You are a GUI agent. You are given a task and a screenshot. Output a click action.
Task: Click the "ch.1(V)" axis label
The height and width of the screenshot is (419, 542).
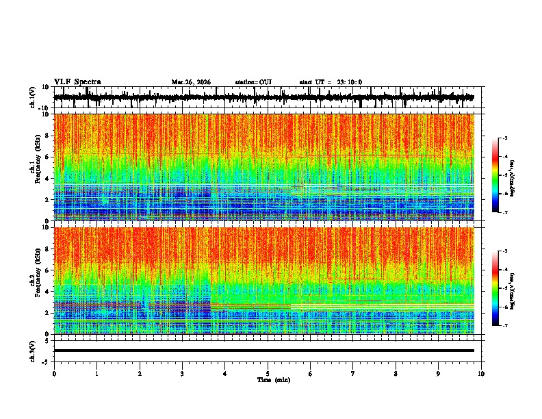(x=33, y=97)
